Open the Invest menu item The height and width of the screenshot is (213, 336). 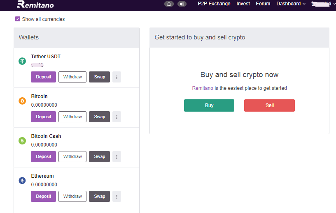coord(243,4)
